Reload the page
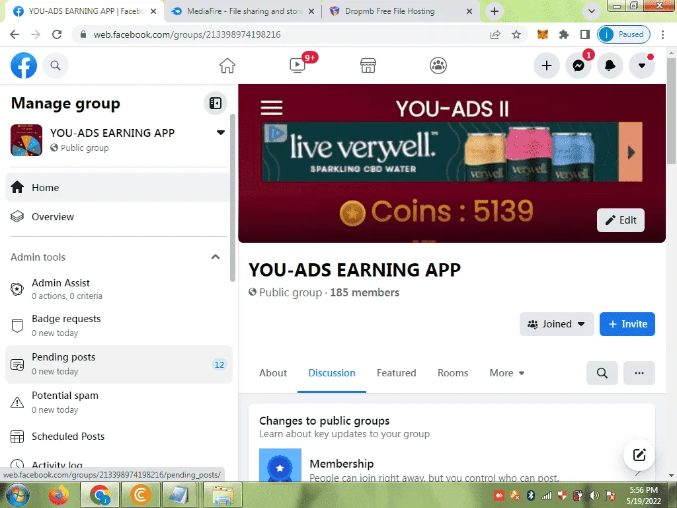The width and height of the screenshot is (677, 508). click(57, 34)
